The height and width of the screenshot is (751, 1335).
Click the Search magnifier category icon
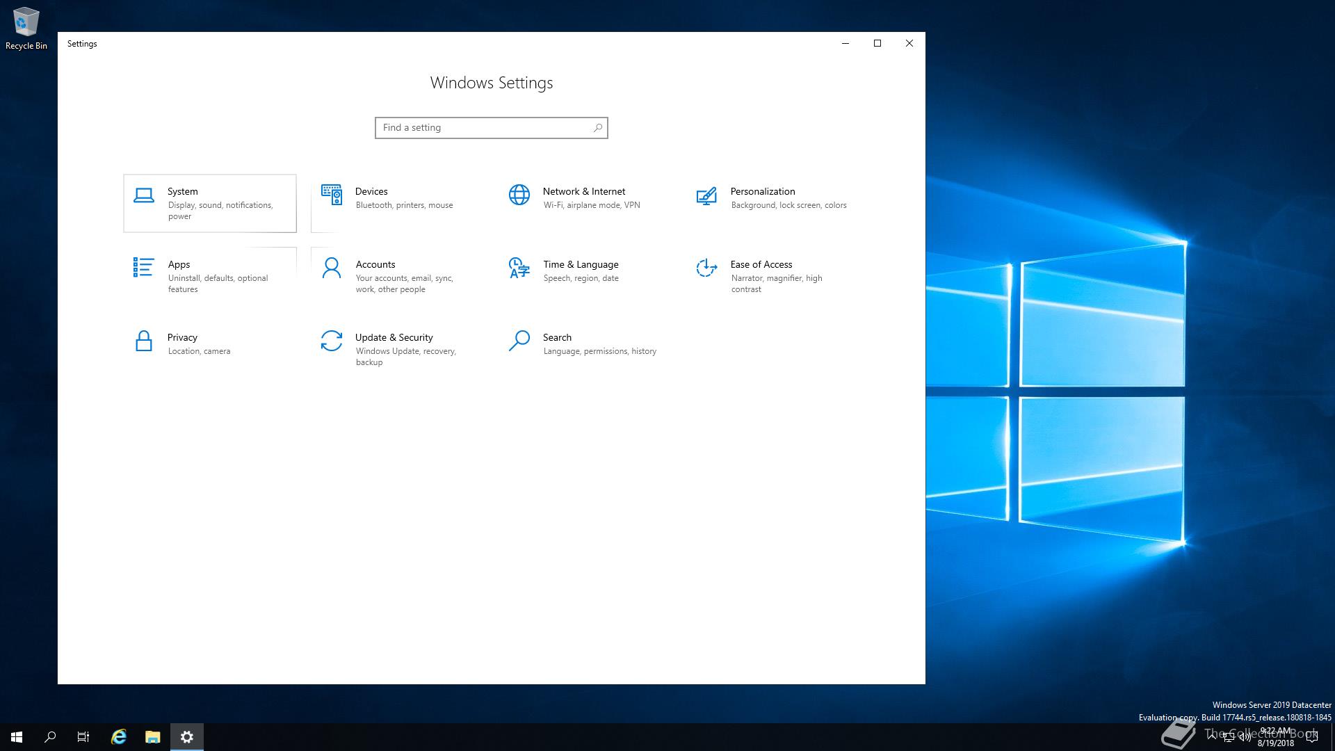pos(519,341)
